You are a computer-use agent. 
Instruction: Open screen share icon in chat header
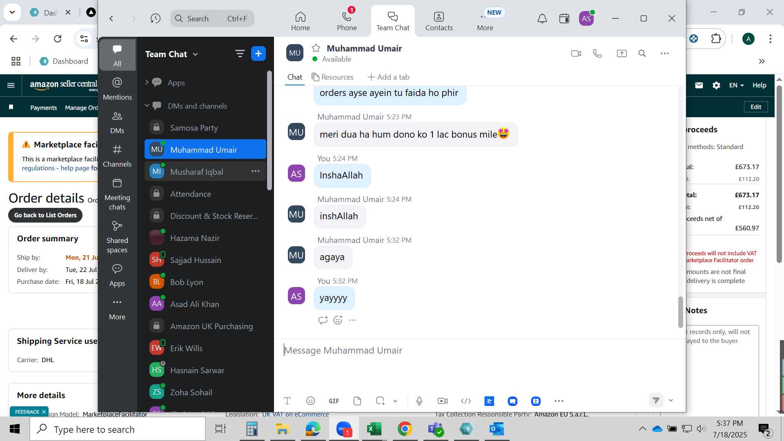point(621,53)
